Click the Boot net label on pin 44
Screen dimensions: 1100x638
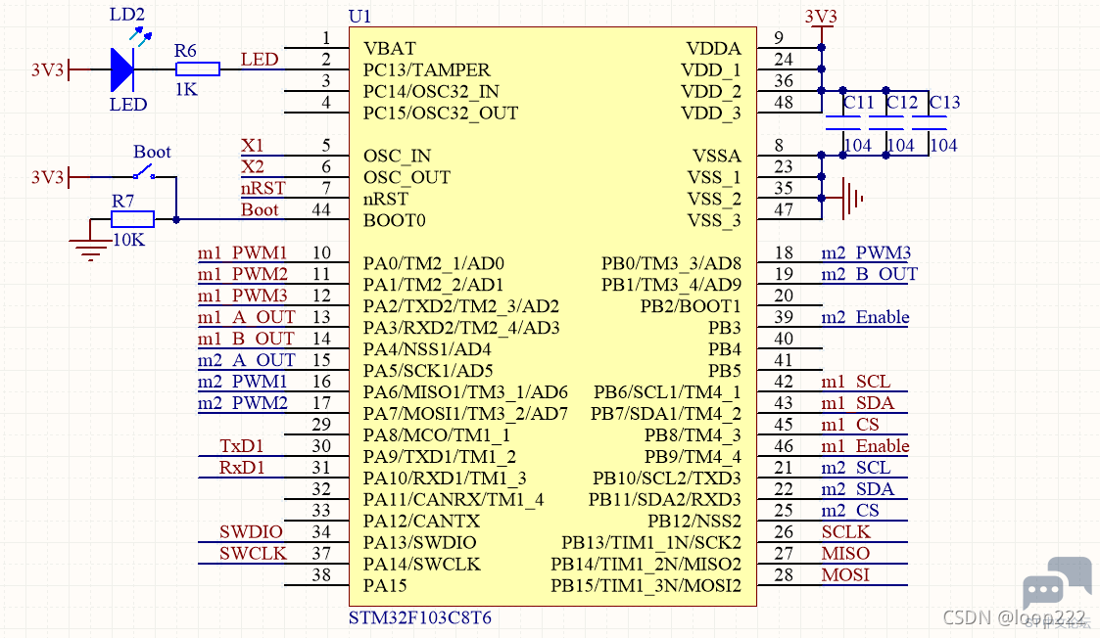pyautogui.click(x=260, y=209)
